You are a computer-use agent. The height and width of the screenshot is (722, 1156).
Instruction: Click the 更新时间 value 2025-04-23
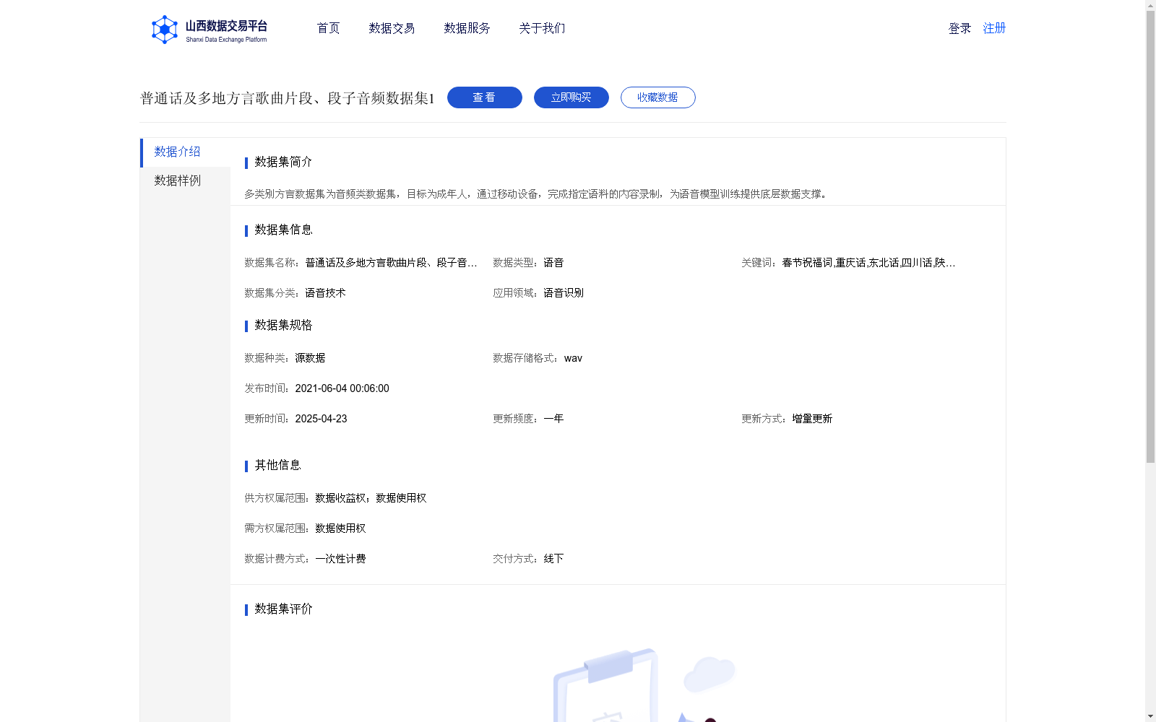click(321, 419)
